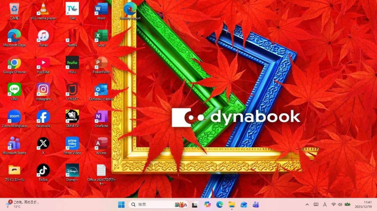The width and height of the screenshot is (377, 211).
Task: Open Wi-Fi network quick settings
Action: [333, 204]
